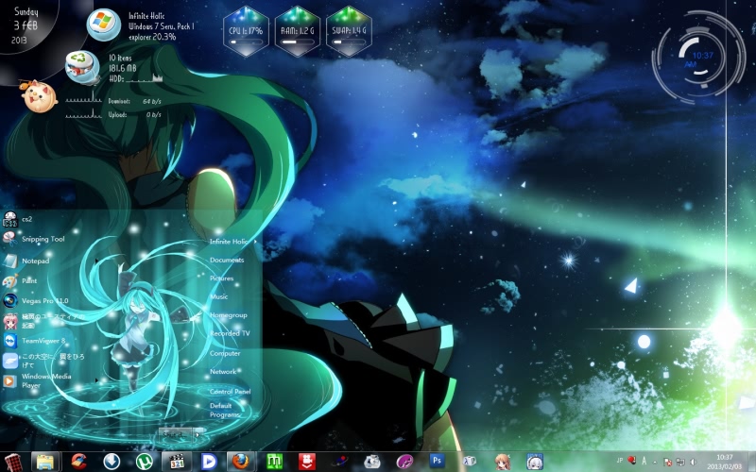Image resolution: width=756 pixels, height=472 pixels.
Task: Launch uTorrent from the taskbar
Action: point(145,462)
